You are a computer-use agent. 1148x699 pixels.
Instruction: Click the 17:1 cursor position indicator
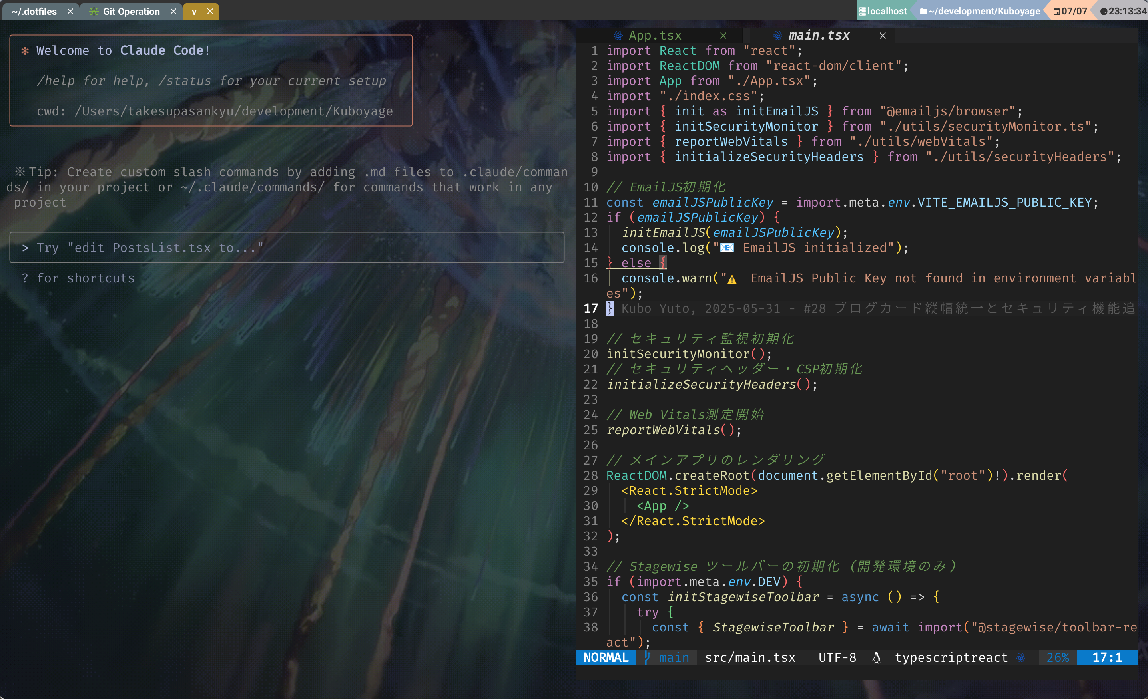[1107, 657]
